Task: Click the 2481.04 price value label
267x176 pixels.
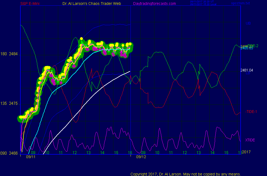Action: pos(247,70)
